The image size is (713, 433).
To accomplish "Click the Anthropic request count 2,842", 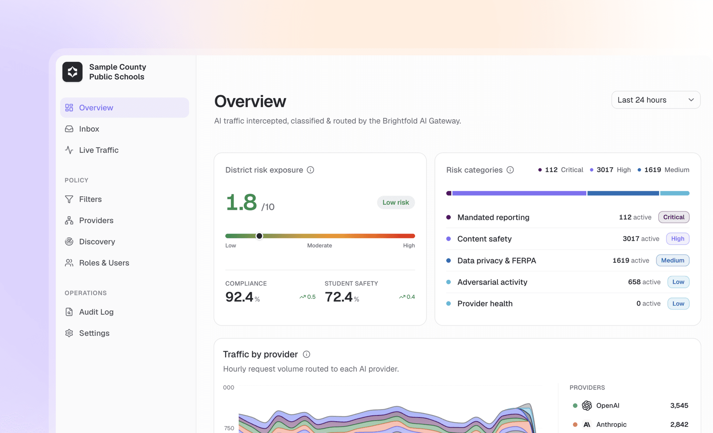I will coord(679,425).
